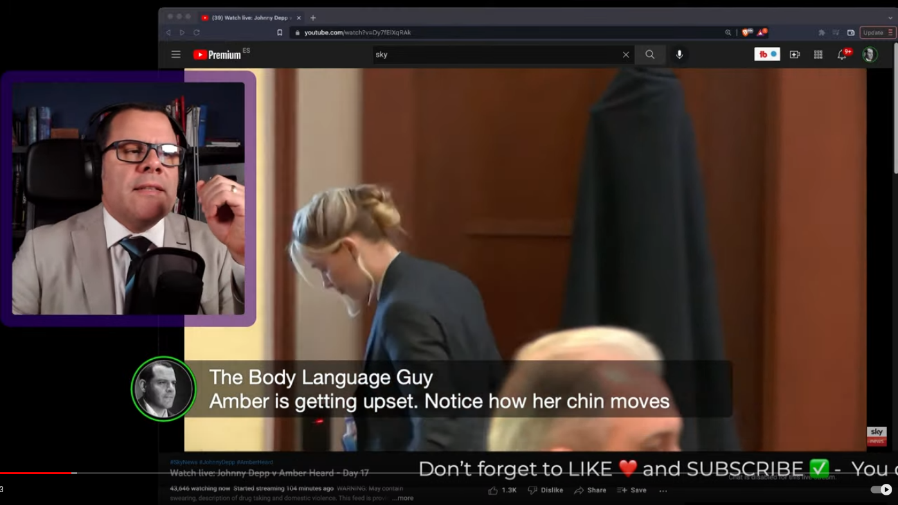898x505 pixels.
Task: Reload the page with refresh icon
Action: click(x=197, y=33)
